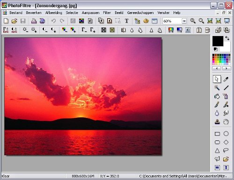Expand the 60% zoom dropdown
This screenshot has height=180, width=234.
[184, 21]
